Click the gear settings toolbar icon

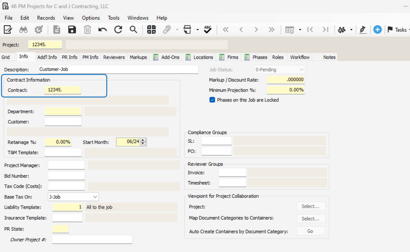click(39, 30)
